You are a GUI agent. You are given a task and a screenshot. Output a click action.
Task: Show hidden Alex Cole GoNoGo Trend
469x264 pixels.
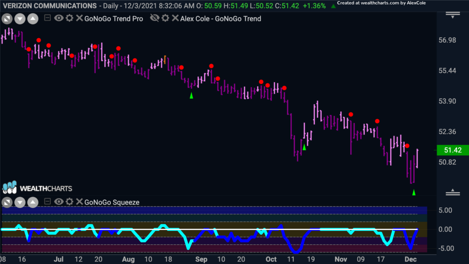(155, 18)
